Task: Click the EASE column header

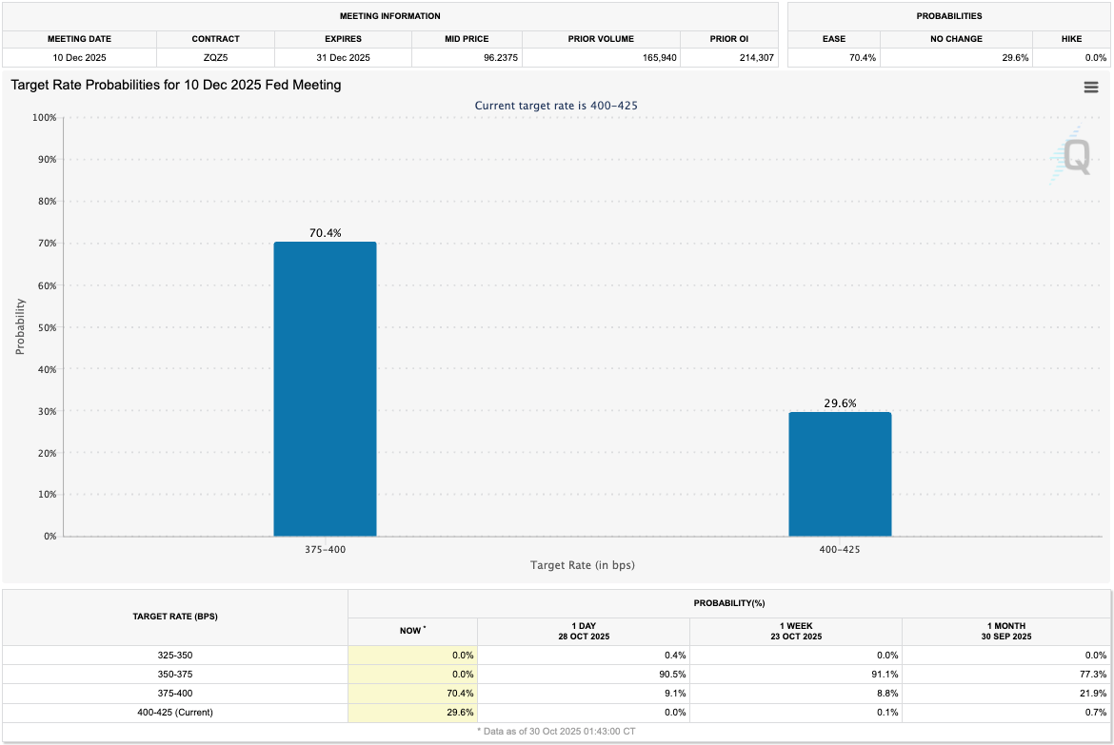Action: [834, 39]
